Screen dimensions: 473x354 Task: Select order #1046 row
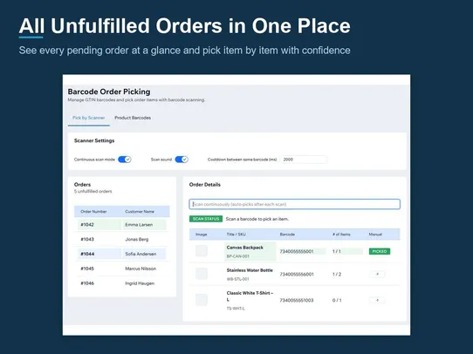click(122, 283)
